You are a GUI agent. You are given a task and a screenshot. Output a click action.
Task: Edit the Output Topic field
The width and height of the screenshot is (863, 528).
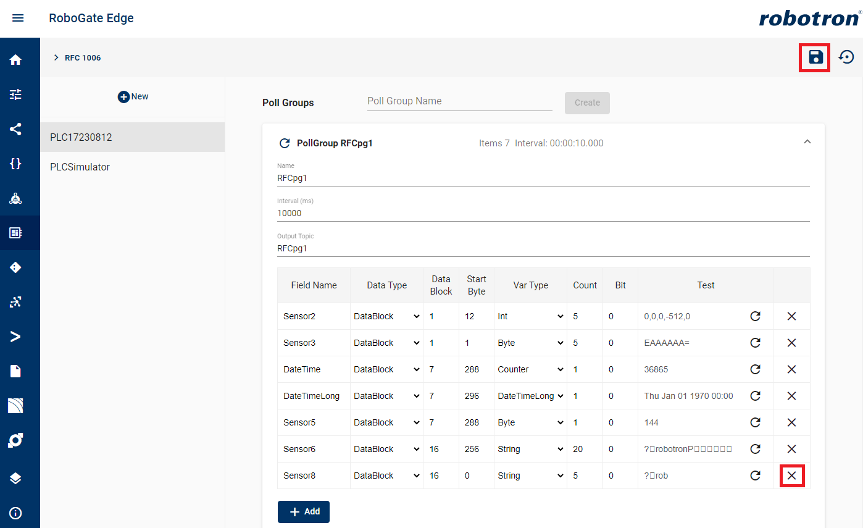(543, 248)
